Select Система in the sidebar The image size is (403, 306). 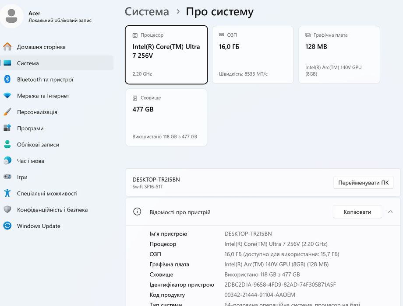pos(57,63)
